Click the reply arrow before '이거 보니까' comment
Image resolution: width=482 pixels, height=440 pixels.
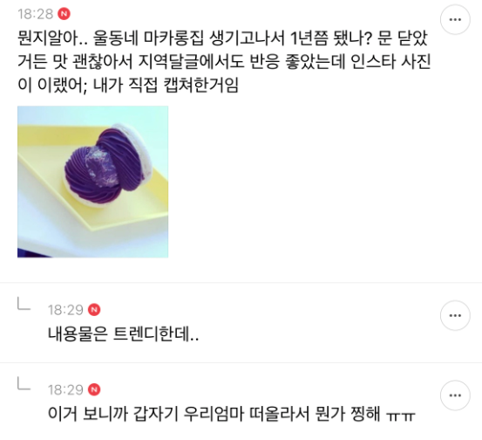coord(24,383)
